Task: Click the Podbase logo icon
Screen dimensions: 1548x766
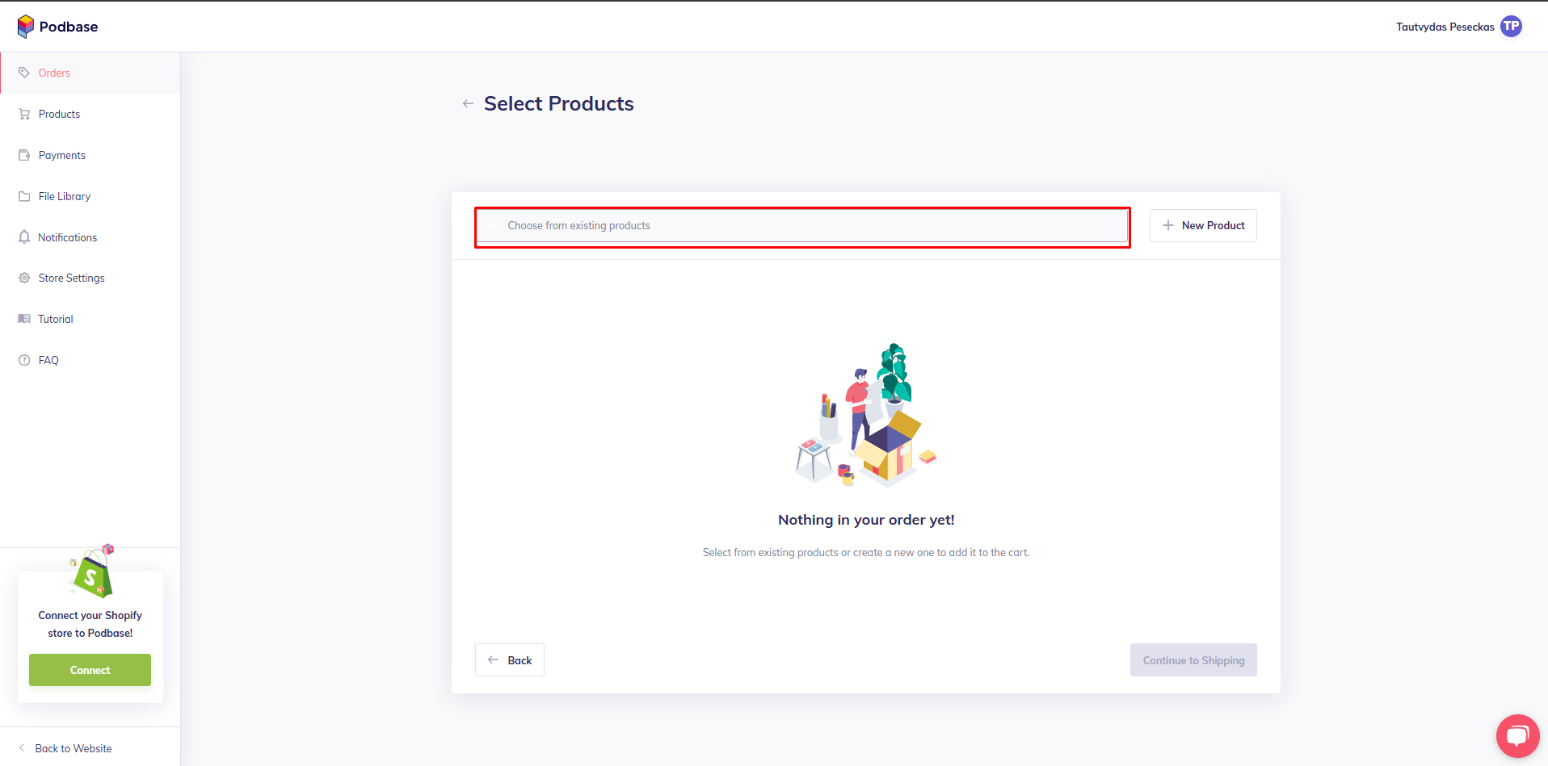Action: click(x=26, y=27)
